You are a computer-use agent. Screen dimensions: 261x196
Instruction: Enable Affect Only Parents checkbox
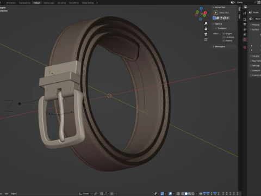tap(223, 41)
